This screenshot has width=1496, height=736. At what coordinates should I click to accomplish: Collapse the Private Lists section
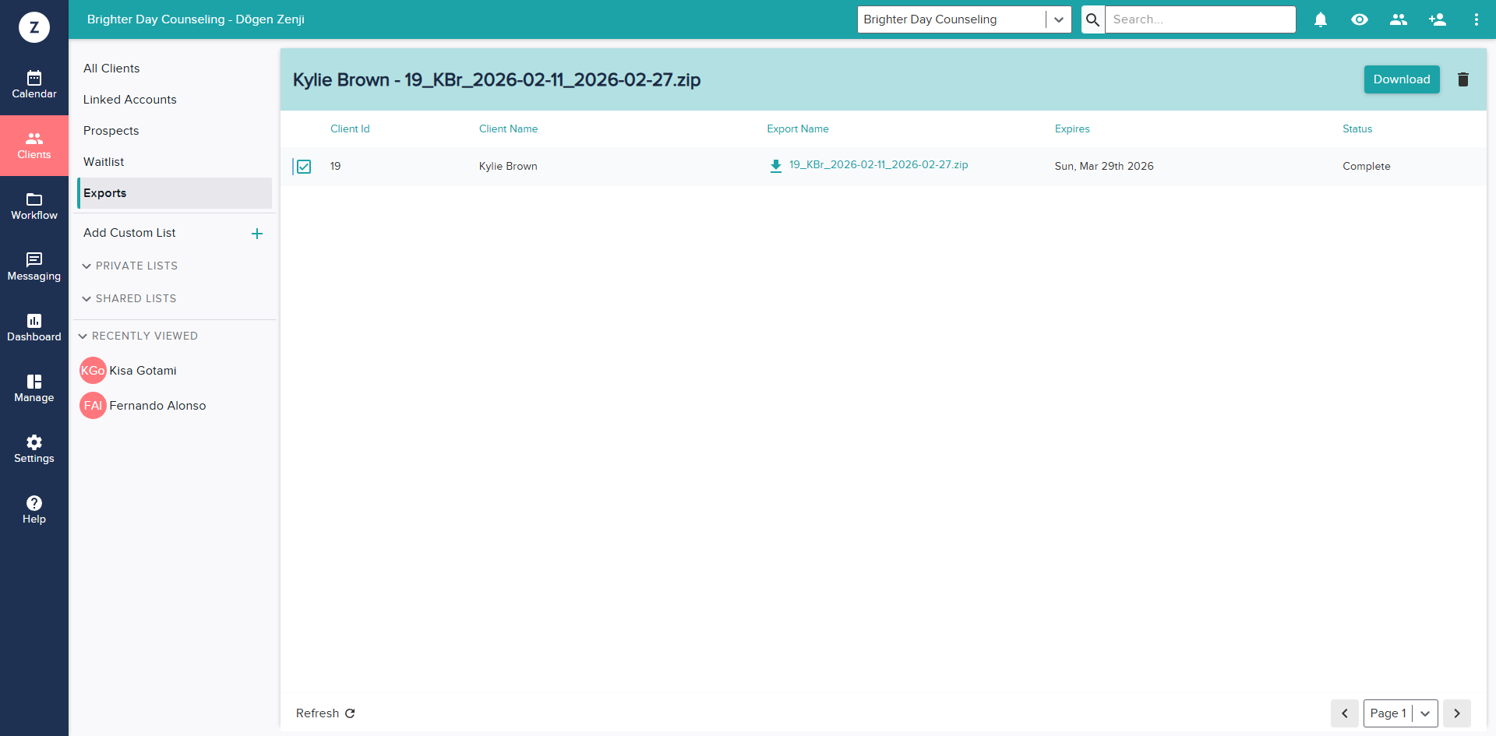[x=130, y=266]
